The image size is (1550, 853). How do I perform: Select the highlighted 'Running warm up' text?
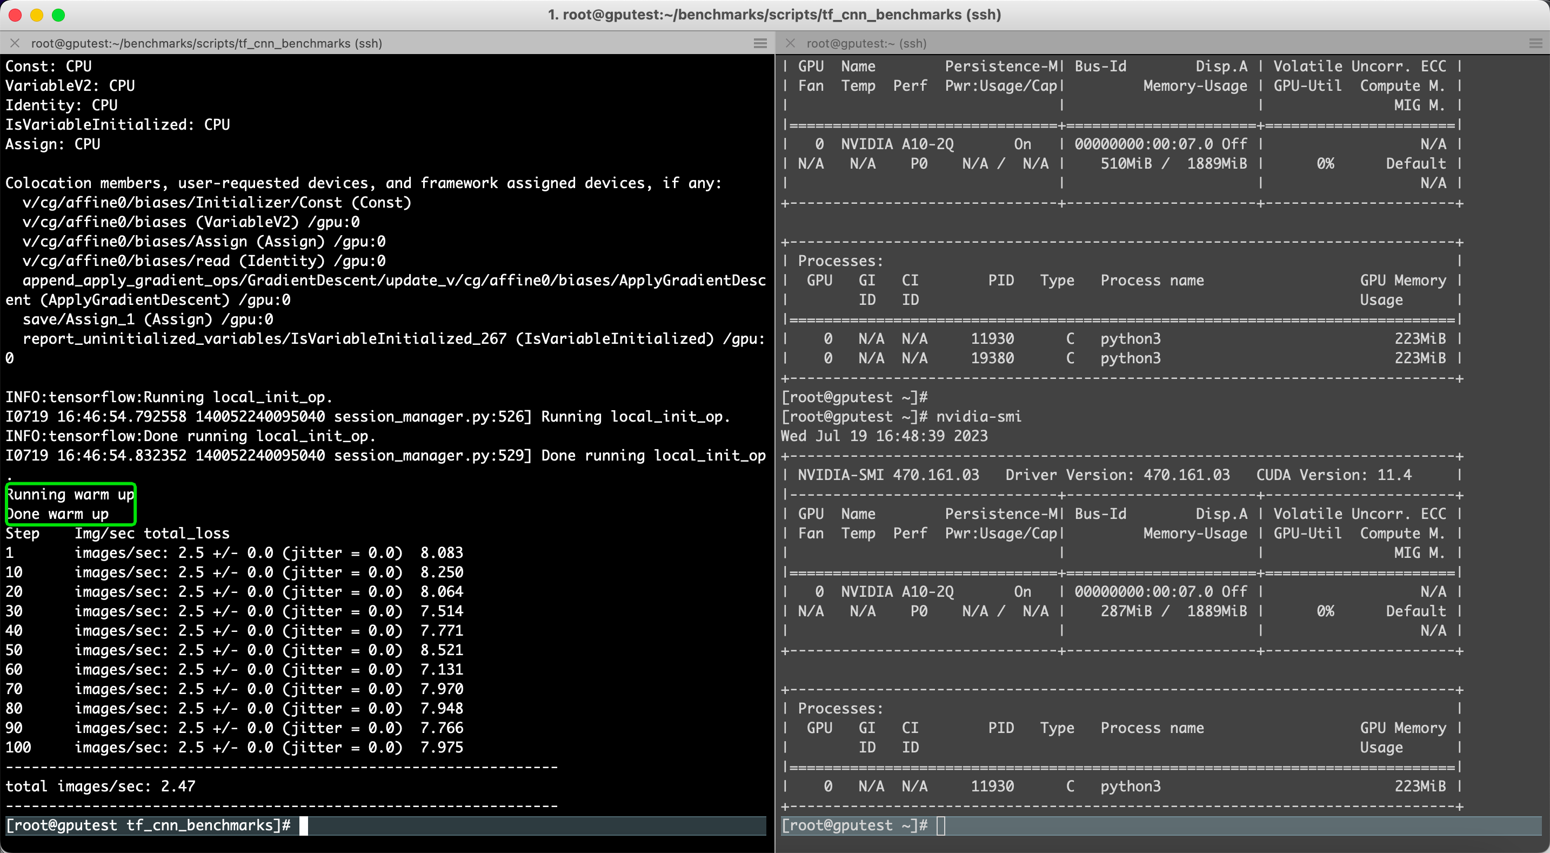pos(69,494)
